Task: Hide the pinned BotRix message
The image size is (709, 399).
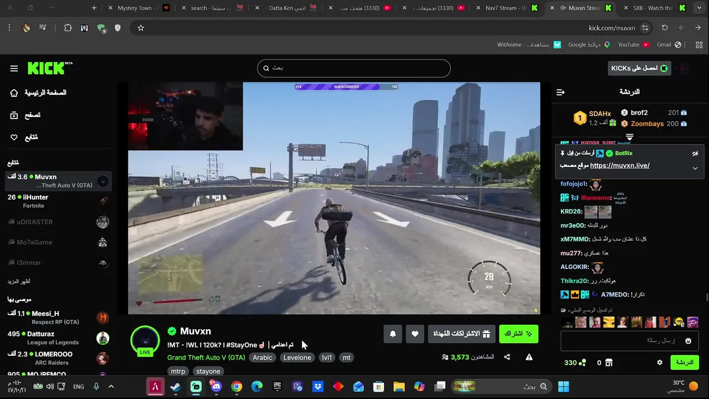Action: pyautogui.click(x=695, y=154)
